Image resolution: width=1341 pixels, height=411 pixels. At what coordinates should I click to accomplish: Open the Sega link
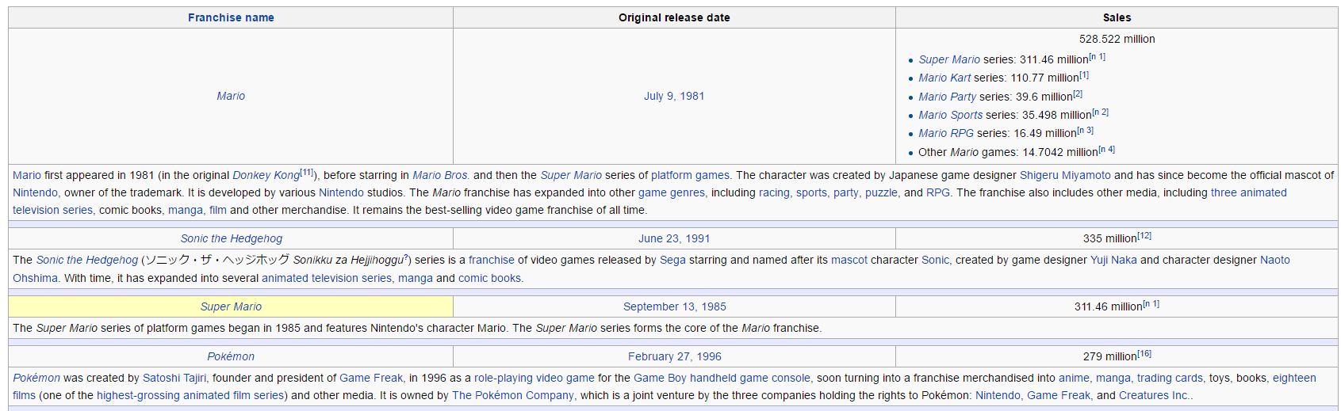[672, 260]
